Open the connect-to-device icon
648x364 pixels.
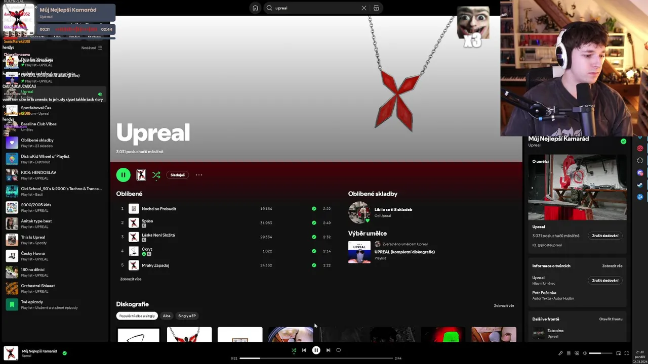click(x=577, y=353)
